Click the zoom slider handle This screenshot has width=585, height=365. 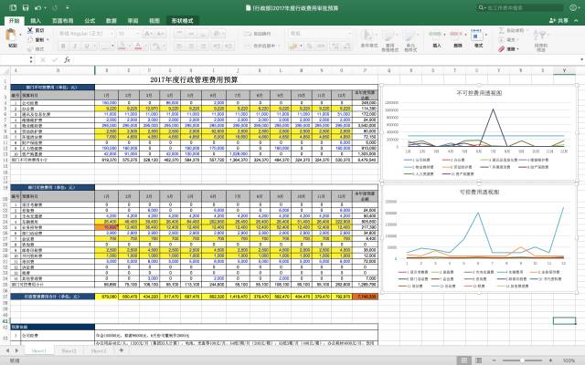pyautogui.click(x=522, y=360)
